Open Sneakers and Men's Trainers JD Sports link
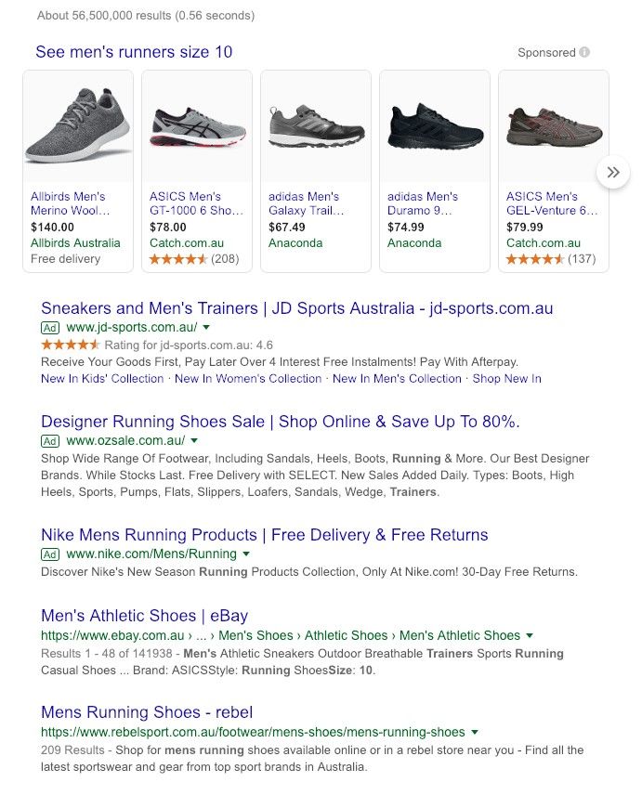The width and height of the screenshot is (642, 795). (x=296, y=308)
